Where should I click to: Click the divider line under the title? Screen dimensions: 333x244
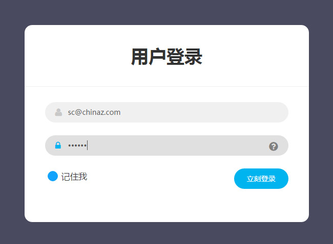[167, 87]
